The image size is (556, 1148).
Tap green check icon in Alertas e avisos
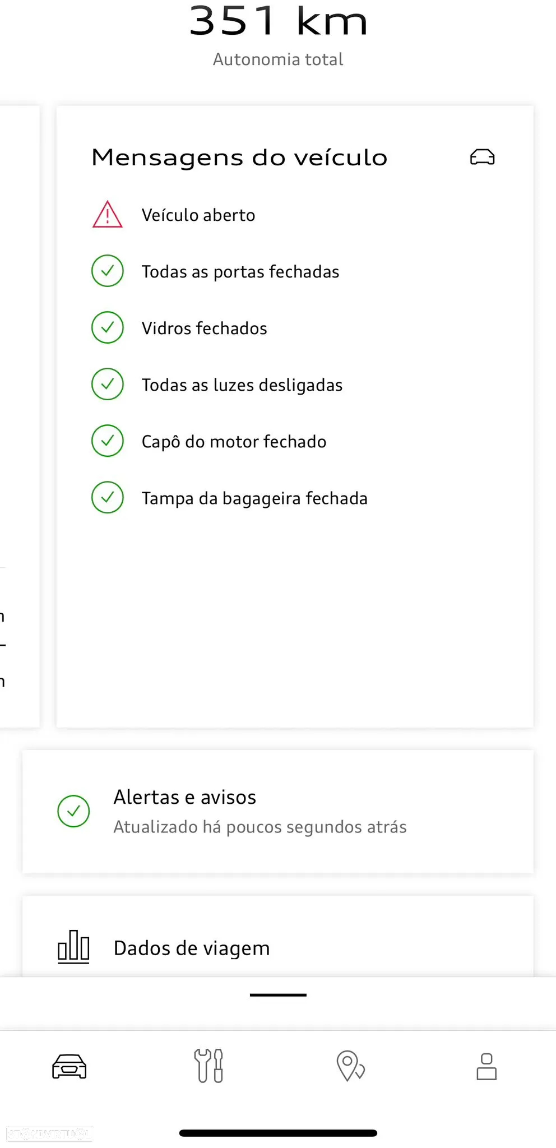73,811
